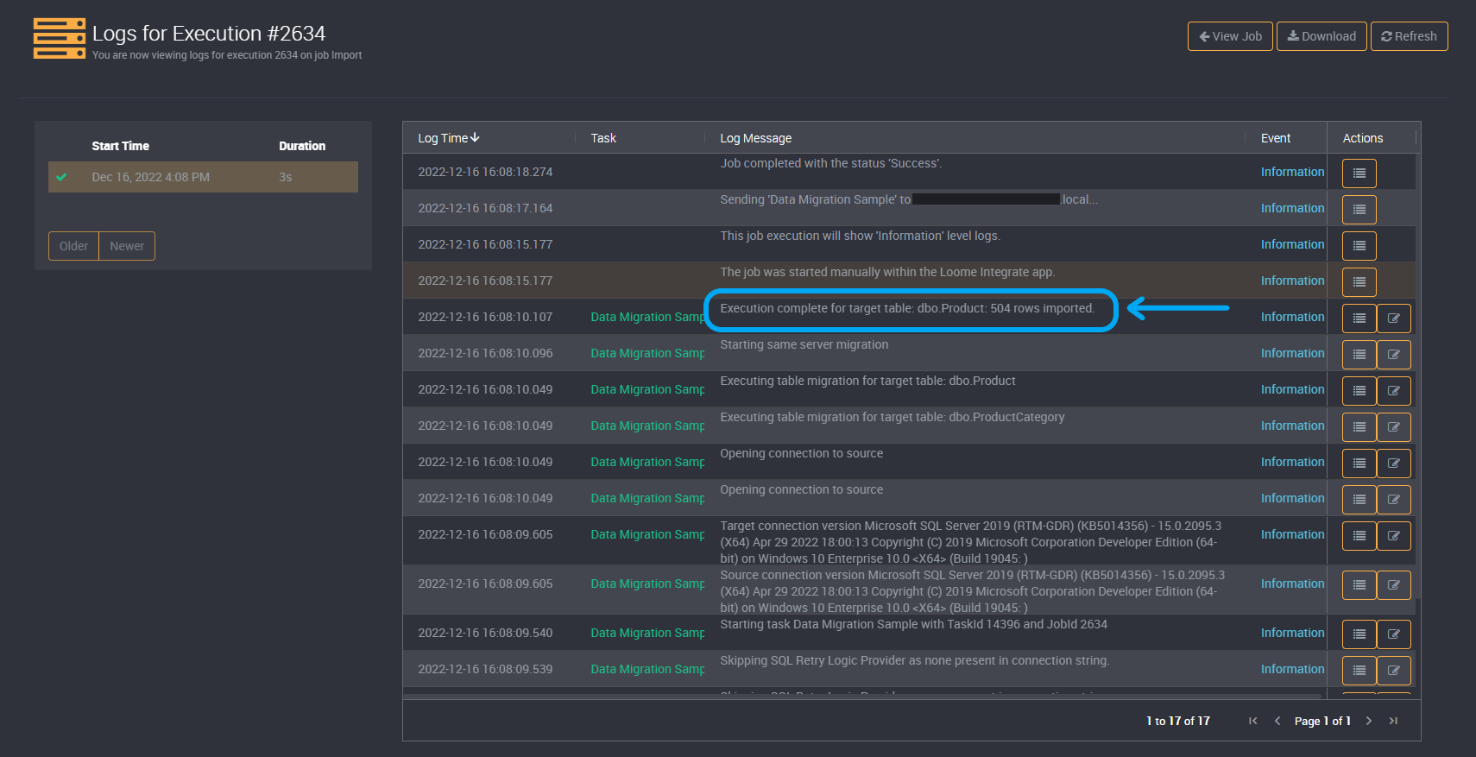Open details icon for dbo.ProductCategory migration row
The image size is (1476, 757).
1359,427
